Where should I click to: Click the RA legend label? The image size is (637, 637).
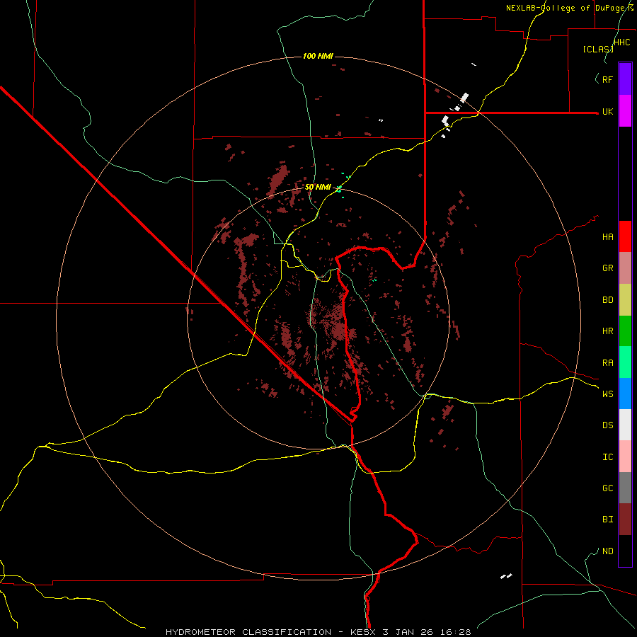coord(607,363)
